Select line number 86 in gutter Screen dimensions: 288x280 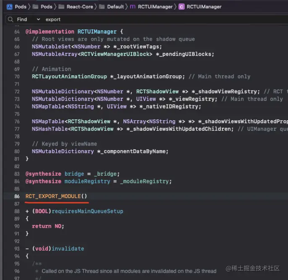tap(17, 196)
